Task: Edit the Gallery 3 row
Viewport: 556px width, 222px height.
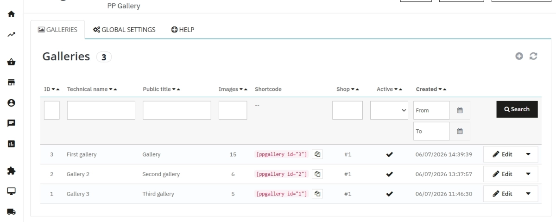Action: tap(502, 194)
